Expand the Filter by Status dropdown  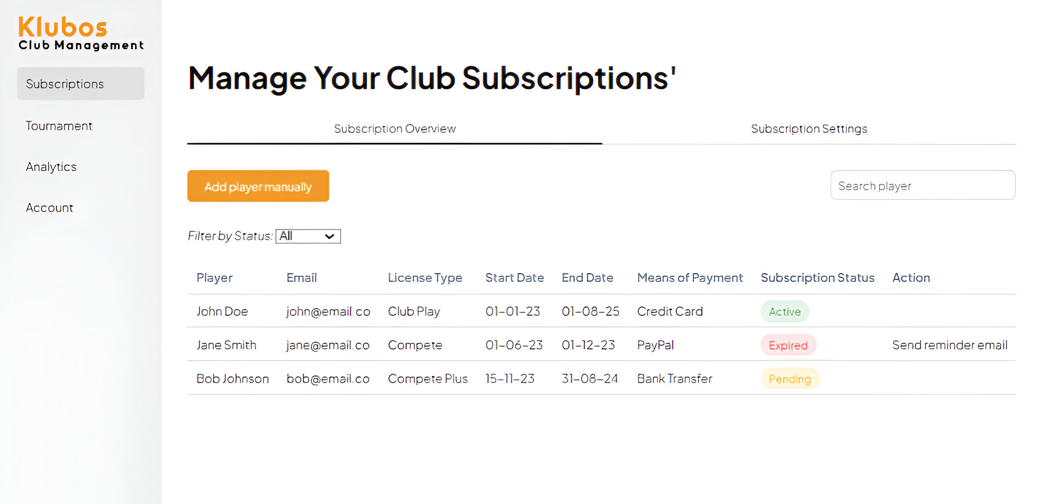pos(308,236)
